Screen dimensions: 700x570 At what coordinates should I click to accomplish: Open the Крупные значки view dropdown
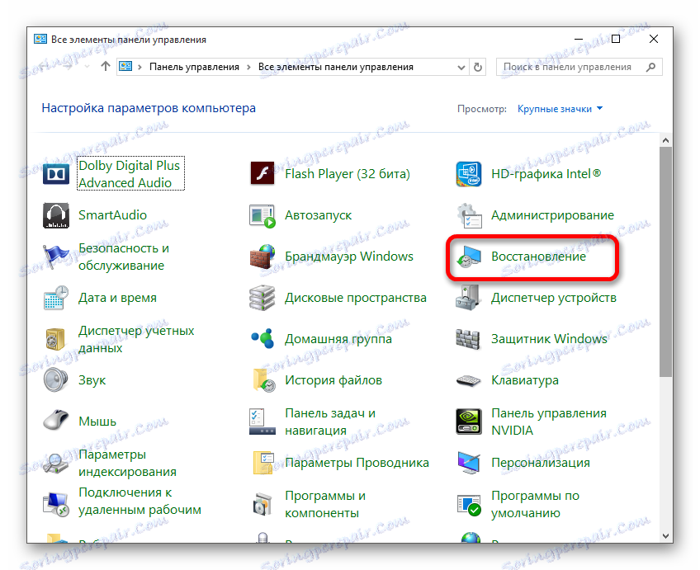tap(560, 109)
